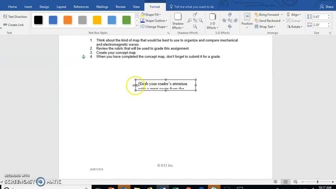This screenshot has width=336, height=189.
Task: Click Bring Forward button
Action: (x=267, y=15)
